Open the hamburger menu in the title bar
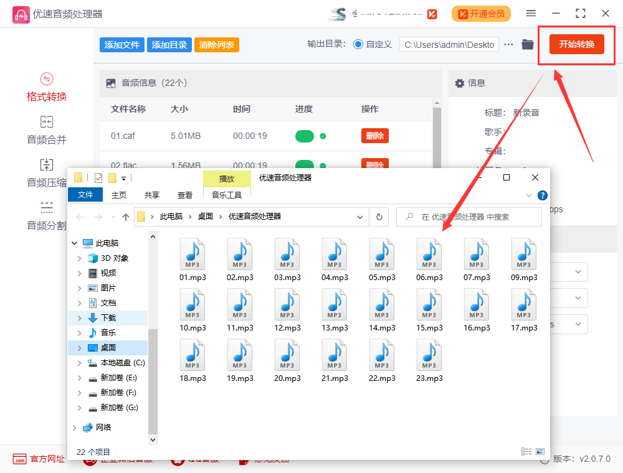 point(531,14)
